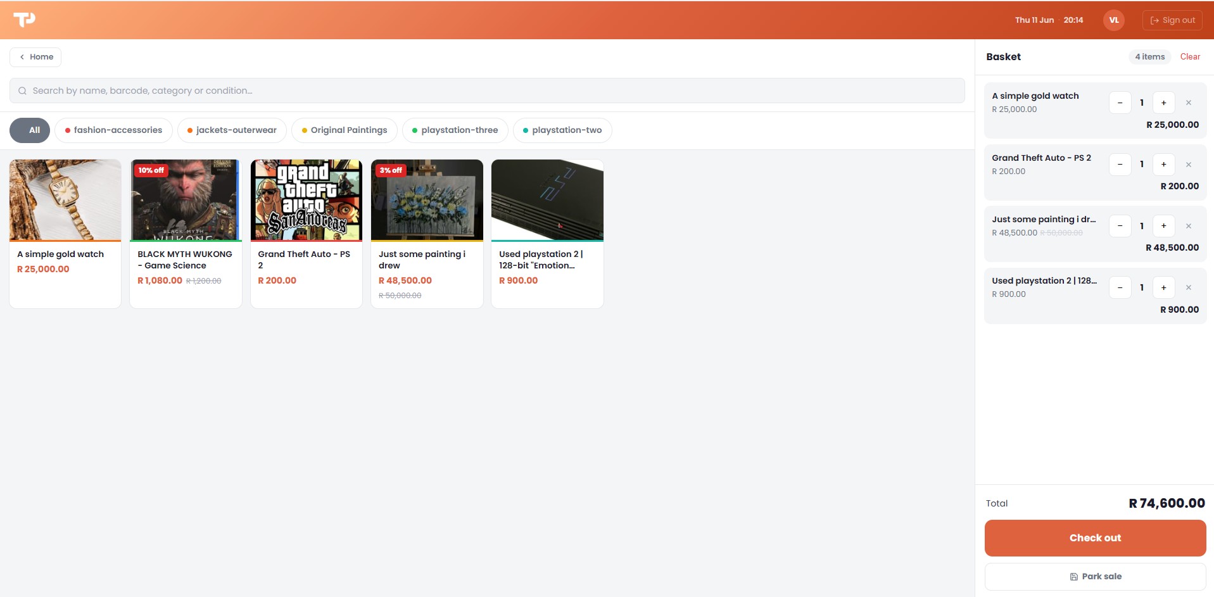Click the 4 items badge
The image size is (1214, 597).
click(1149, 57)
